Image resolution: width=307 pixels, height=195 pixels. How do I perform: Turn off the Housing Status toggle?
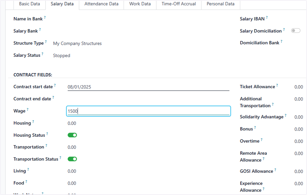pos(72,135)
